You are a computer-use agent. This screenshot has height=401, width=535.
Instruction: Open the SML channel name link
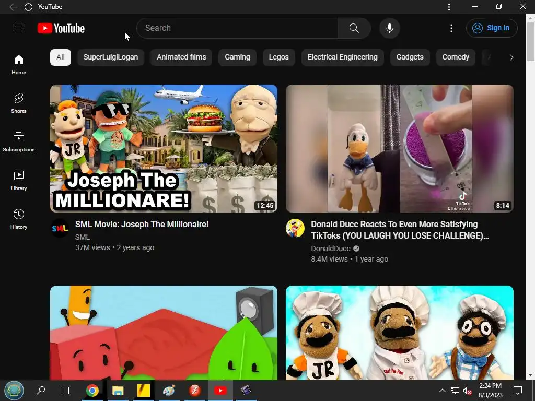pos(82,237)
